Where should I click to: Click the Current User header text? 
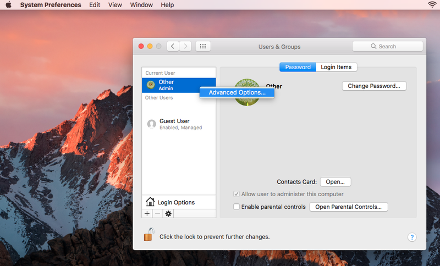(x=160, y=73)
